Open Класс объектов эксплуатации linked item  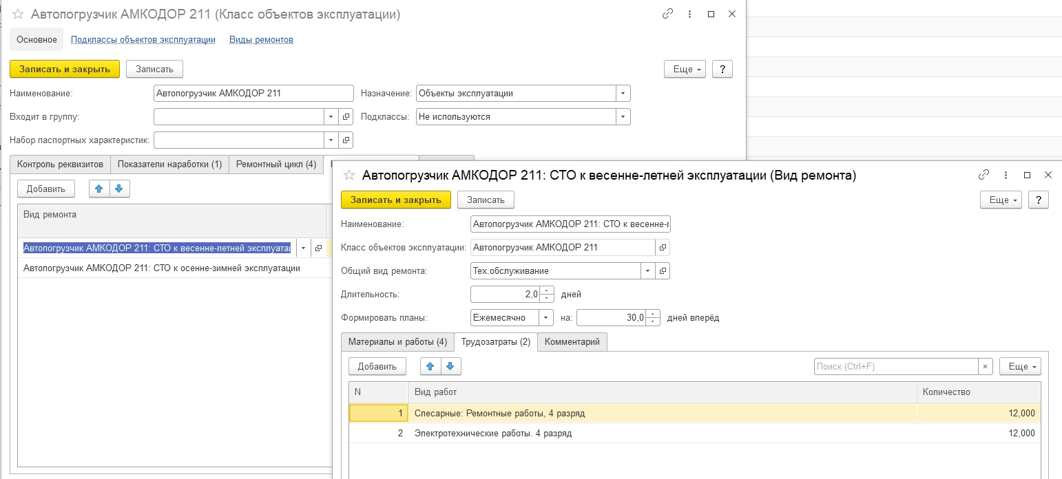pyautogui.click(x=663, y=247)
